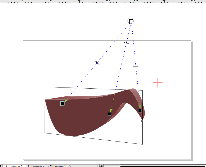Click the small white node at shape's right tip
This screenshot has height=167, width=206.
(142, 121)
